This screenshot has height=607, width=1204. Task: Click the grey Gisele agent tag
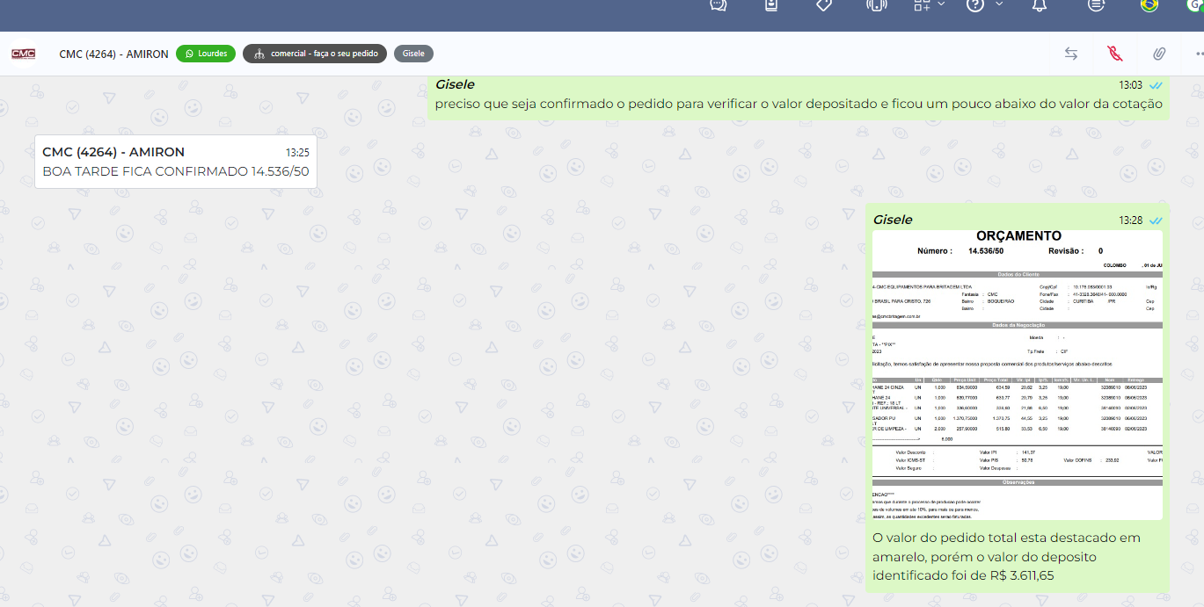413,54
